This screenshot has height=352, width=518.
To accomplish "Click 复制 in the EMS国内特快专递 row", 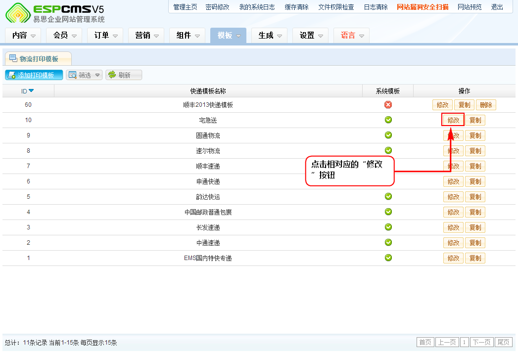I will 475,258.
